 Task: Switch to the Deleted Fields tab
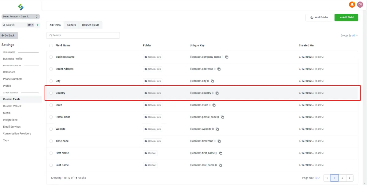(91, 25)
